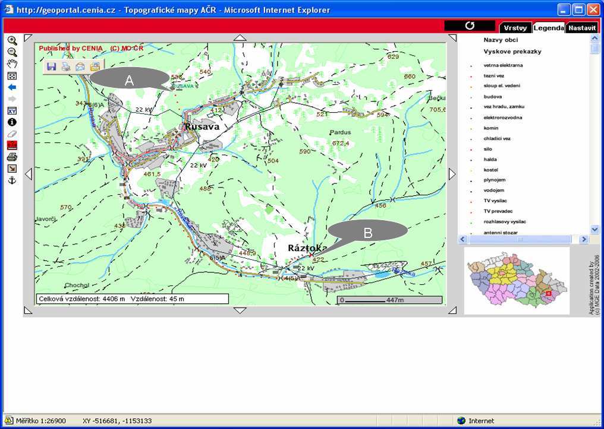Viewport: 604px width, 429px height.
Task: Click the Internet zone indicator in status bar
Action: (476, 421)
